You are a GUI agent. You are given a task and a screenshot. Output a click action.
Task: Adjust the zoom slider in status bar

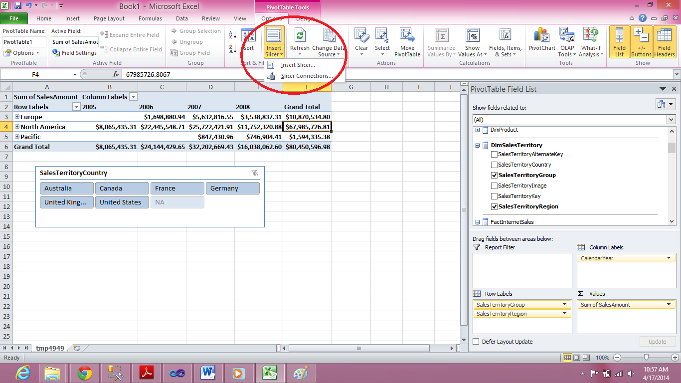pyautogui.click(x=646, y=357)
